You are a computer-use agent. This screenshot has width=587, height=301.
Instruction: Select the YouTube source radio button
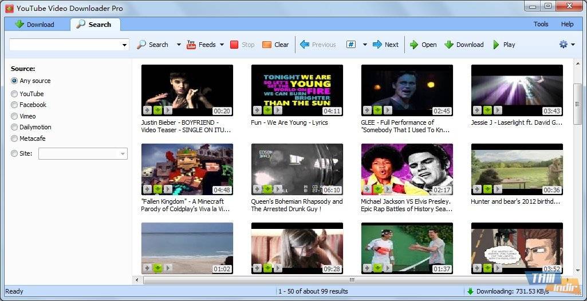14,94
